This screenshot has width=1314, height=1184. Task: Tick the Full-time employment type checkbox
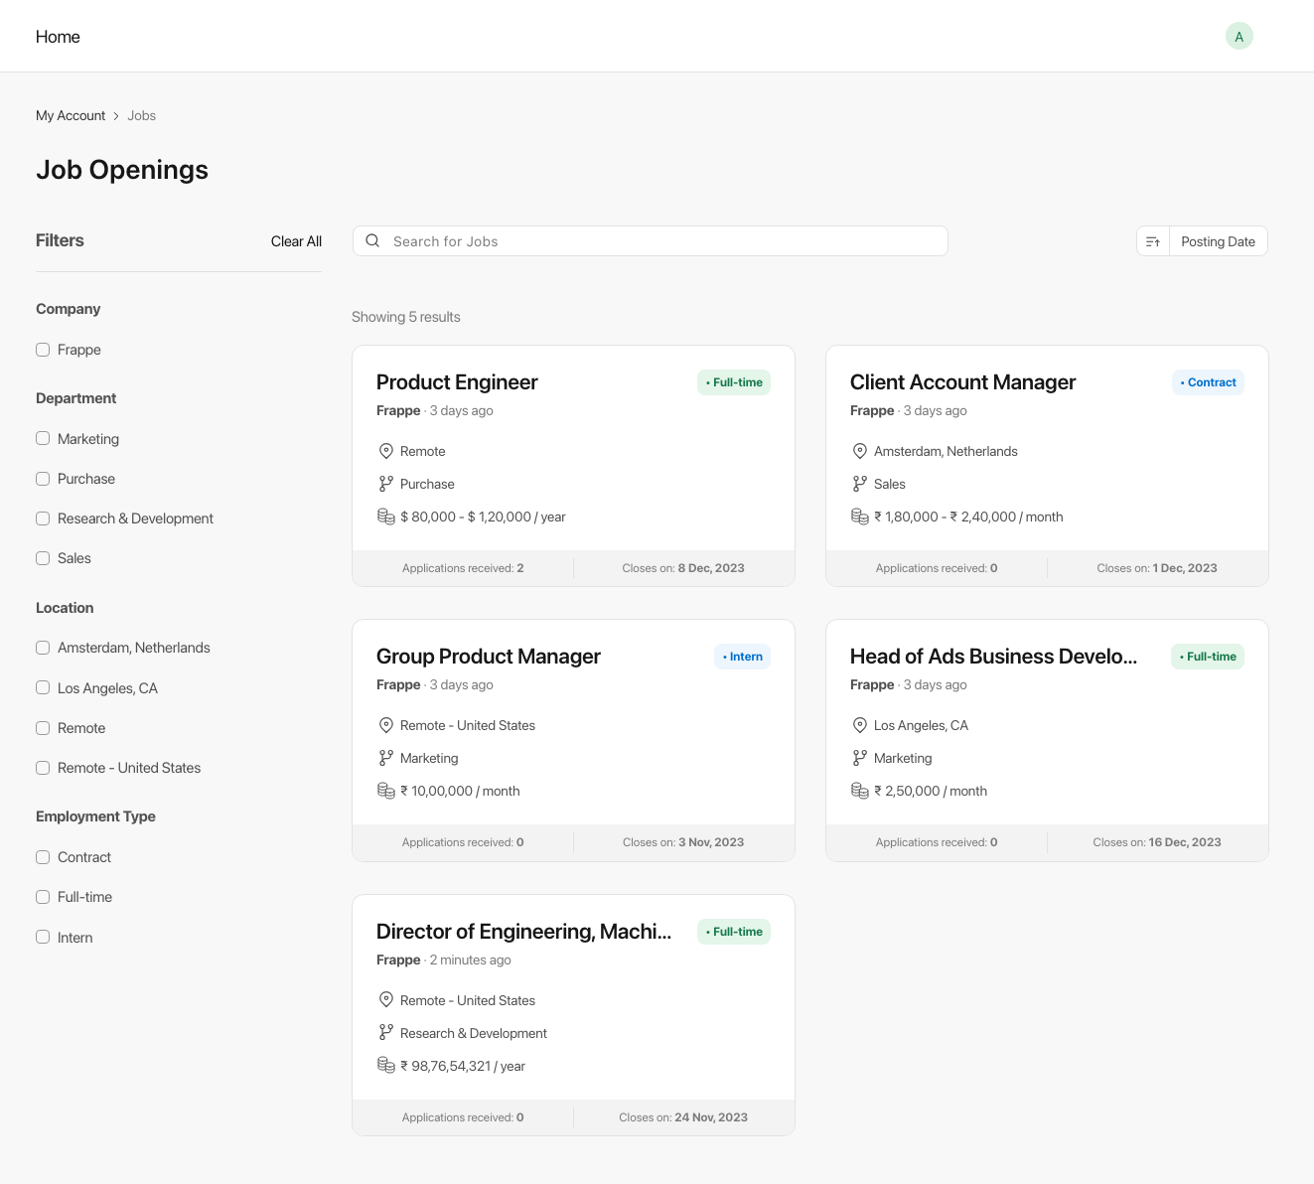click(x=43, y=897)
